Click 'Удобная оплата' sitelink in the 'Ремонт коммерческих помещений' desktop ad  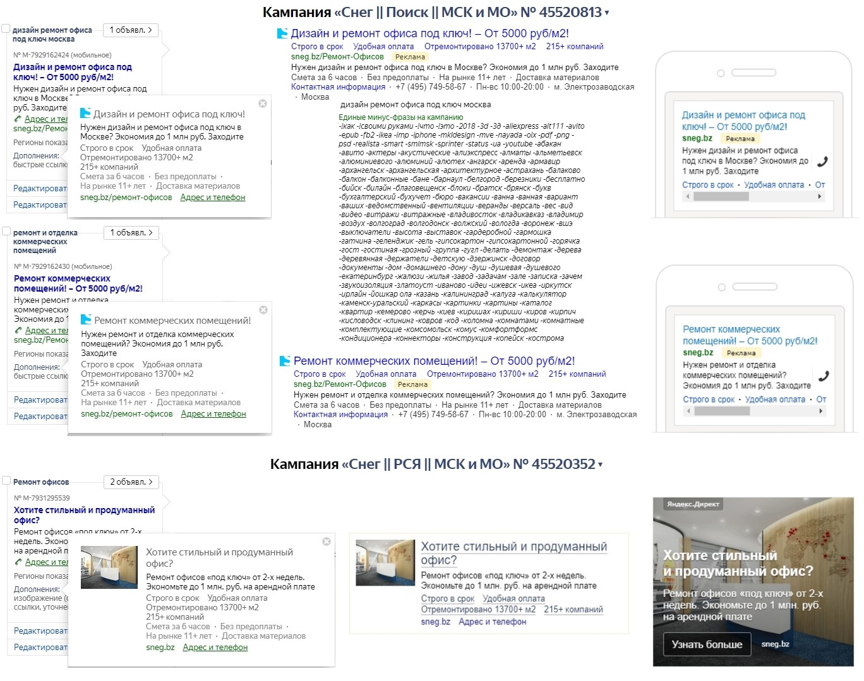(386, 374)
